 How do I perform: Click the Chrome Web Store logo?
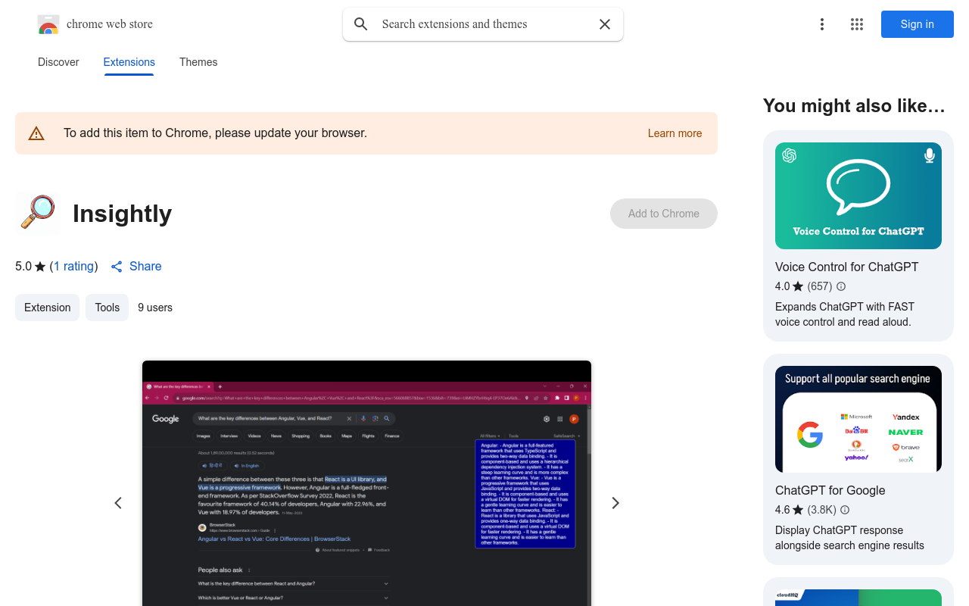48,24
